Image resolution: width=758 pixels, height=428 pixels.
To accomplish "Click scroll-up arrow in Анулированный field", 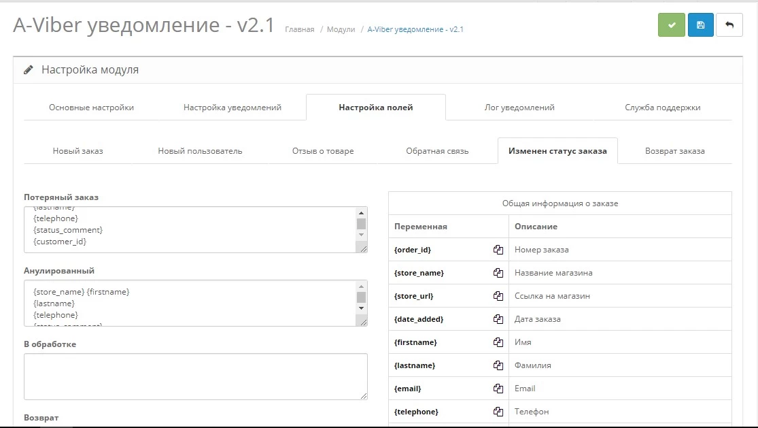I will (x=361, y=286).
